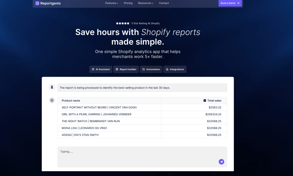Click the AI globe icon next to the table
293x176 pixels.
(52, 100)
